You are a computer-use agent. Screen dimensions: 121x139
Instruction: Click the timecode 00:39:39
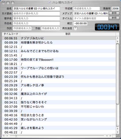click(x=11, y=111)
